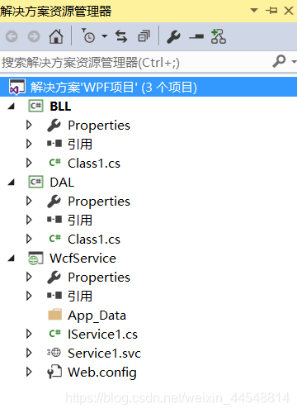Expand 引用 under WcfService
297x413 pixels.
29,296
